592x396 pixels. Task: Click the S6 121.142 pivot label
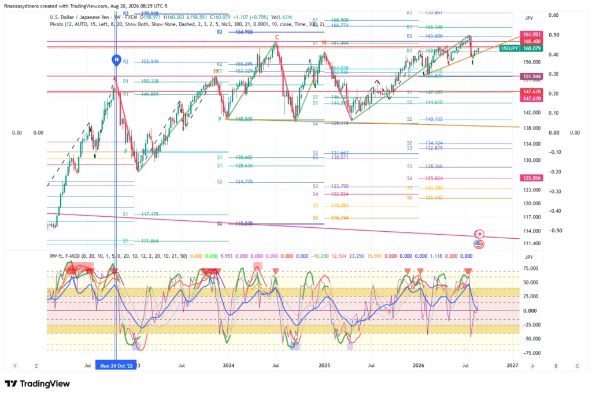(425, 198)
